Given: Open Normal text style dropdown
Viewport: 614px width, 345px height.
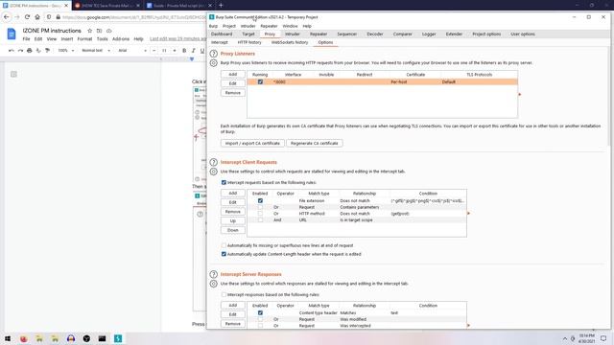Looking at the screenshot, I should click(x=96, y=51).
